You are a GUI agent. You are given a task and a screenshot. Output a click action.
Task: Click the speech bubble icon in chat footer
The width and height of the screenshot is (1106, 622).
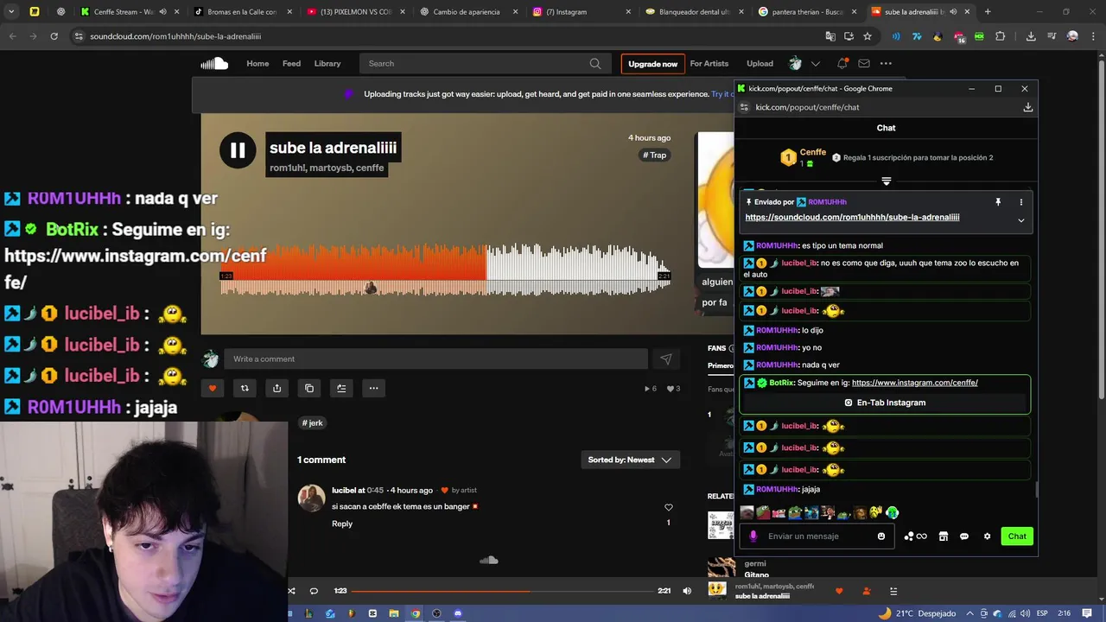point(964,536)
